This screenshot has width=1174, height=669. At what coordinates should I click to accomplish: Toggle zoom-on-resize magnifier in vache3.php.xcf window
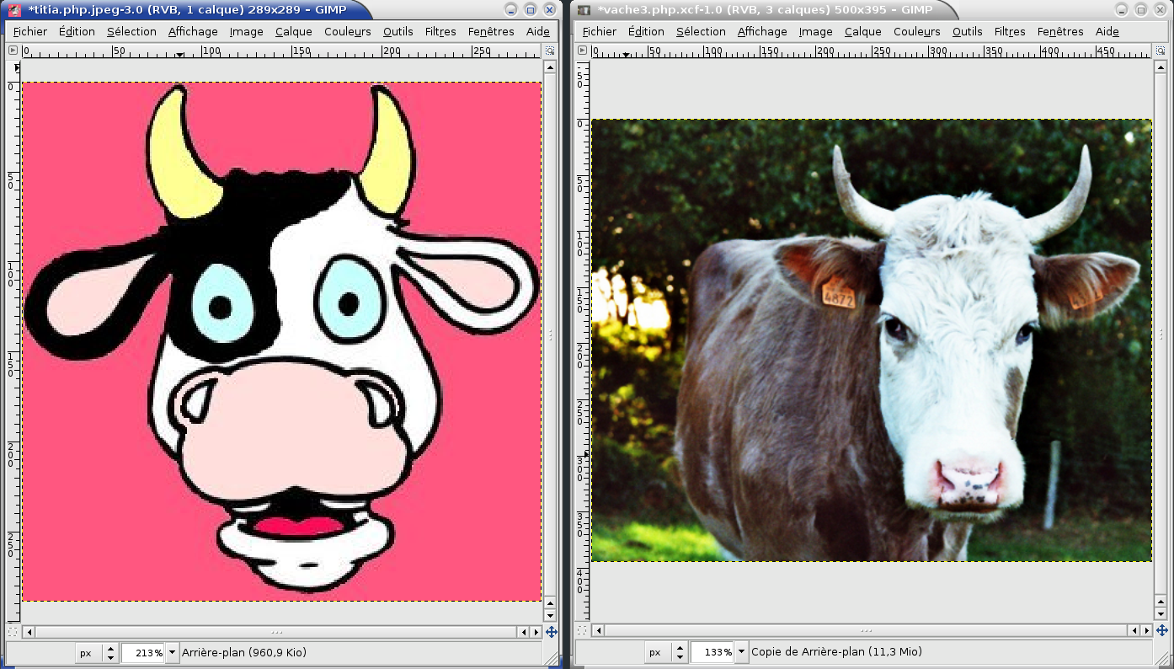pyautogui.click(x=1160, y=51)
